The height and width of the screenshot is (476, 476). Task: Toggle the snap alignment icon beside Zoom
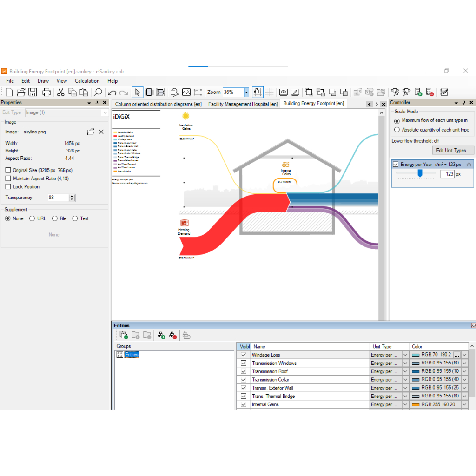coord(258,92)
